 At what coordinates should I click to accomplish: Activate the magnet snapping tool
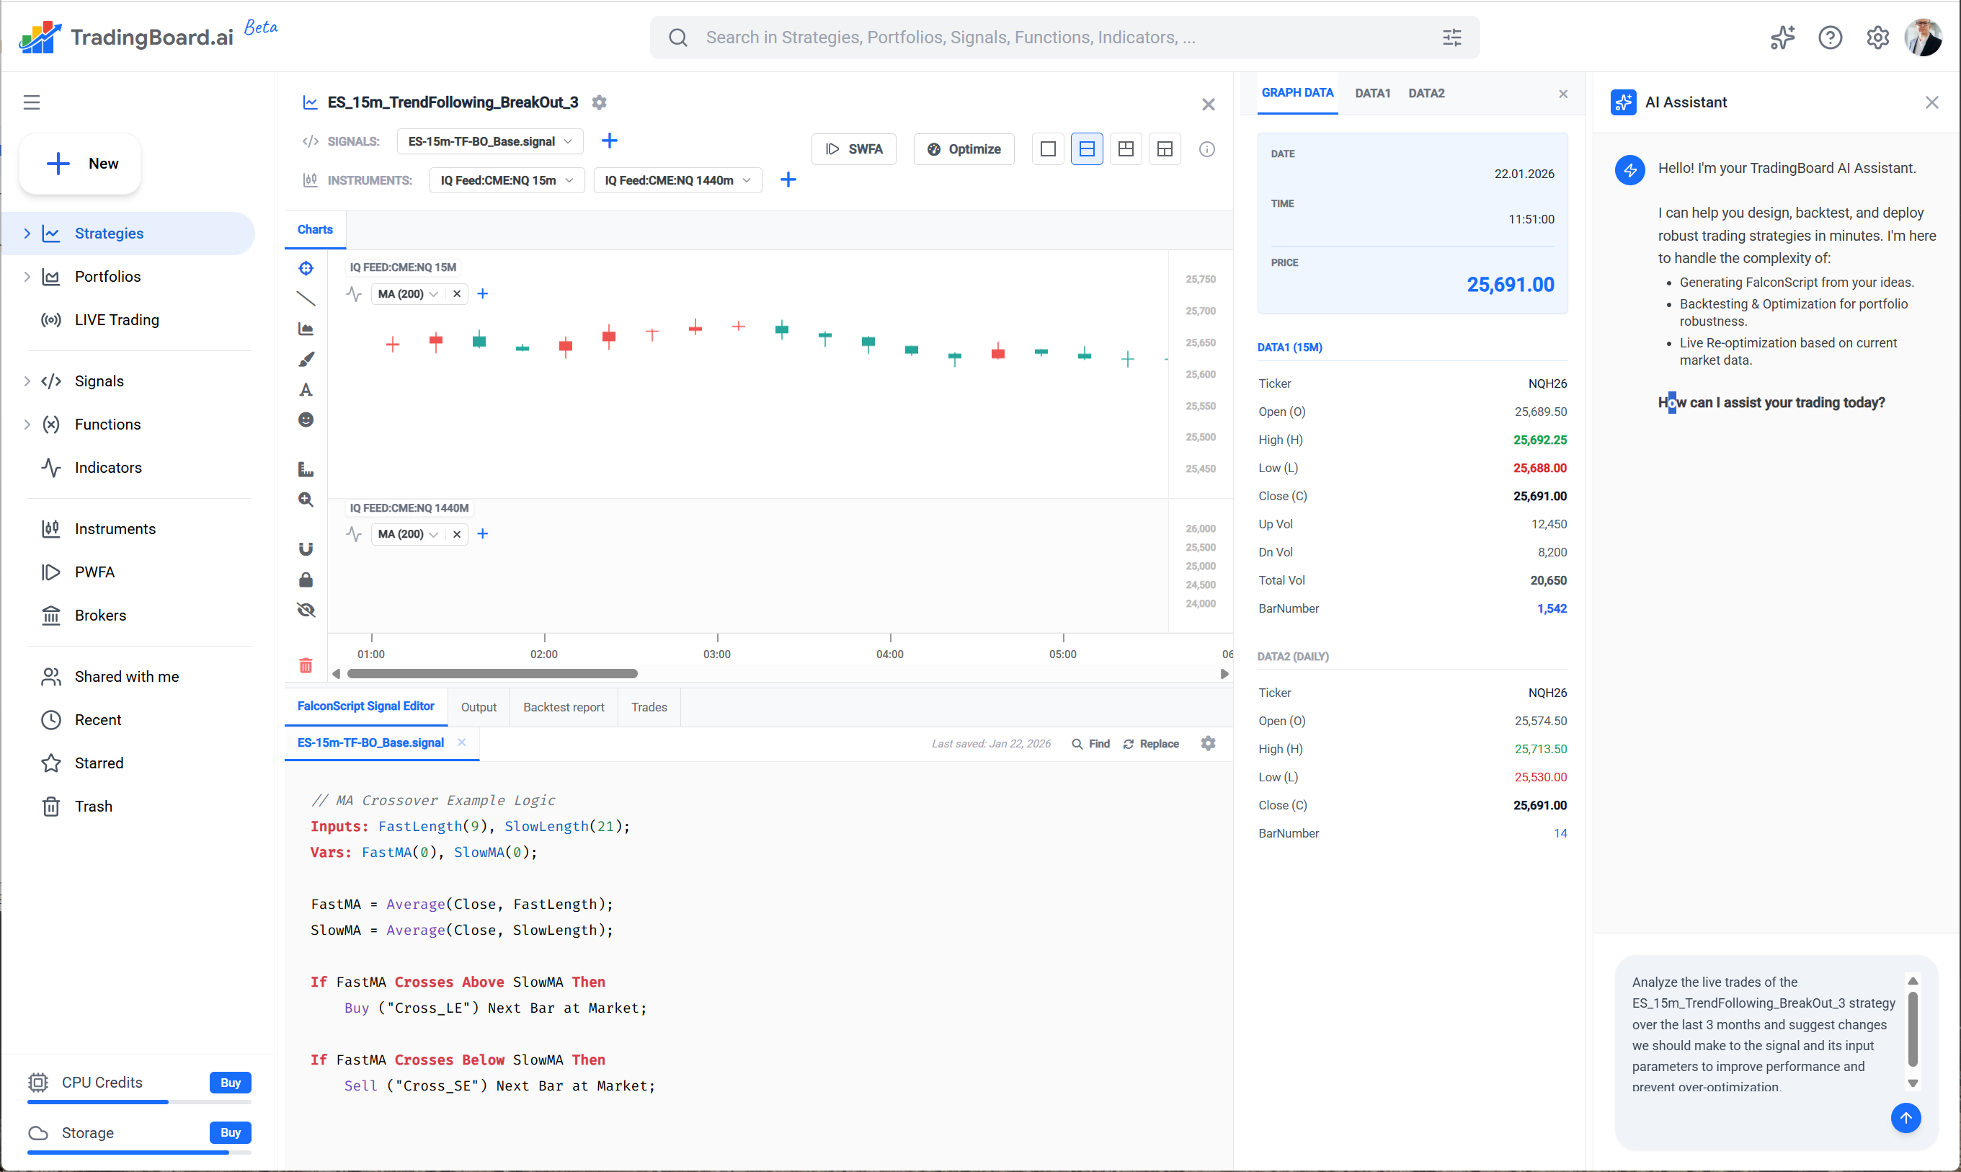[x=306, y=548]
